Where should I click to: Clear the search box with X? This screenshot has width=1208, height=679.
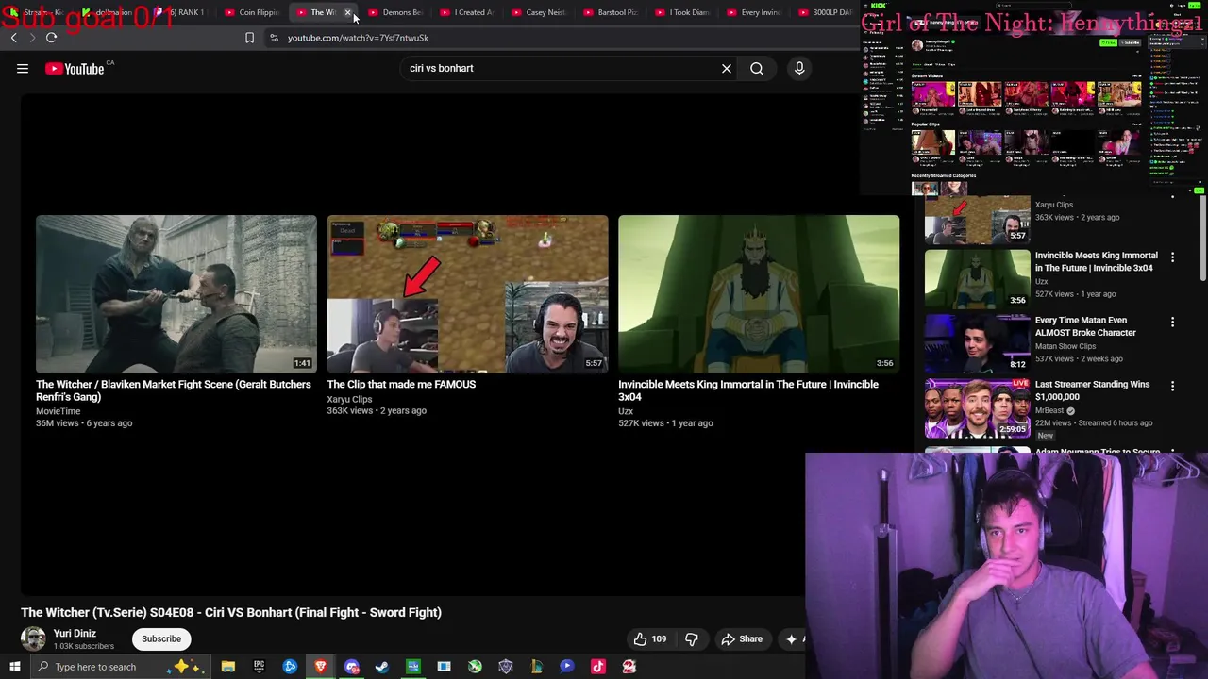pos(727,68)
